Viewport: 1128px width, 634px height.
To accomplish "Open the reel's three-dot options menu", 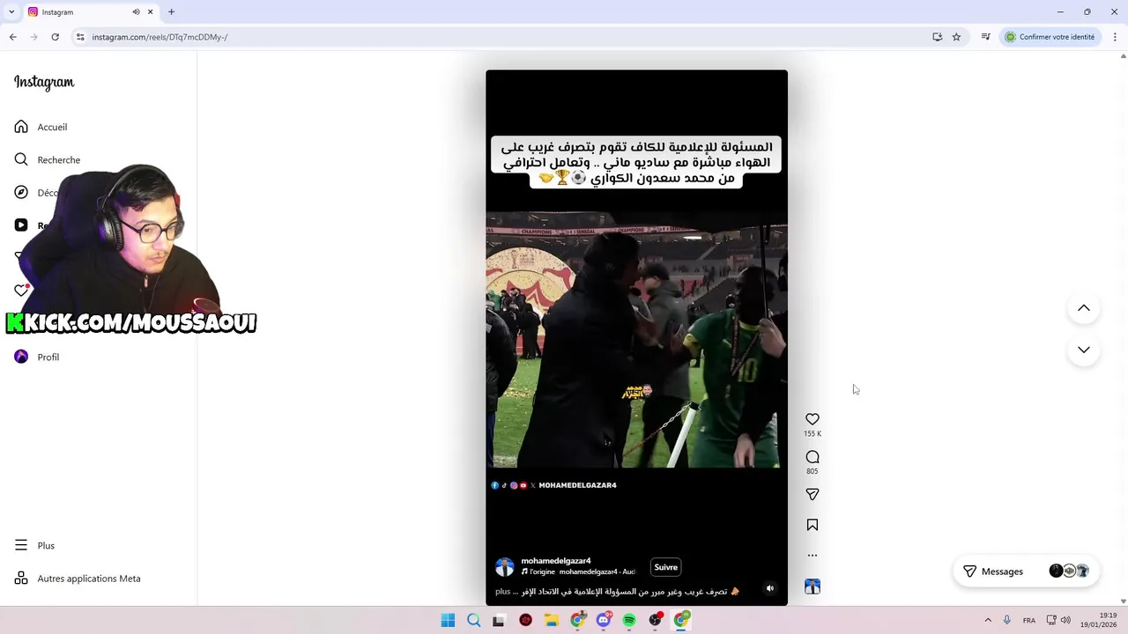I will click(813, 555).
